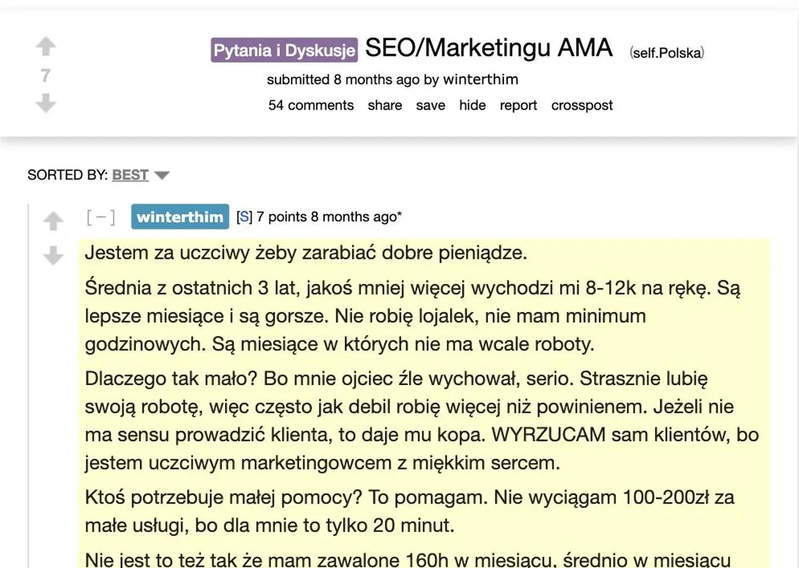Click the winterthim username badge on comment
Image resolution: width=799 pixels, height=568 pixels.
tap(180, 217)
